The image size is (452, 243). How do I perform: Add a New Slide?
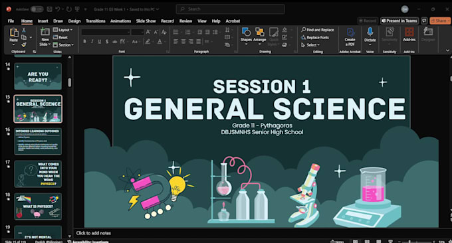(x=45, y=37)
